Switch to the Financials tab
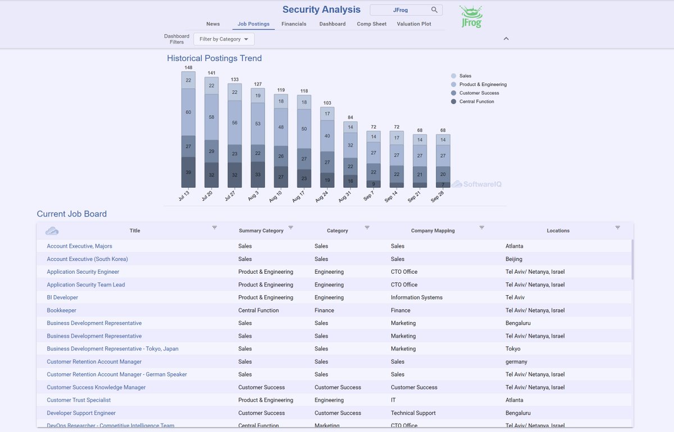 [294, 24]
